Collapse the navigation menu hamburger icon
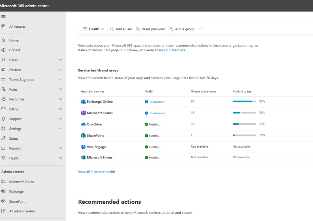 3,16
